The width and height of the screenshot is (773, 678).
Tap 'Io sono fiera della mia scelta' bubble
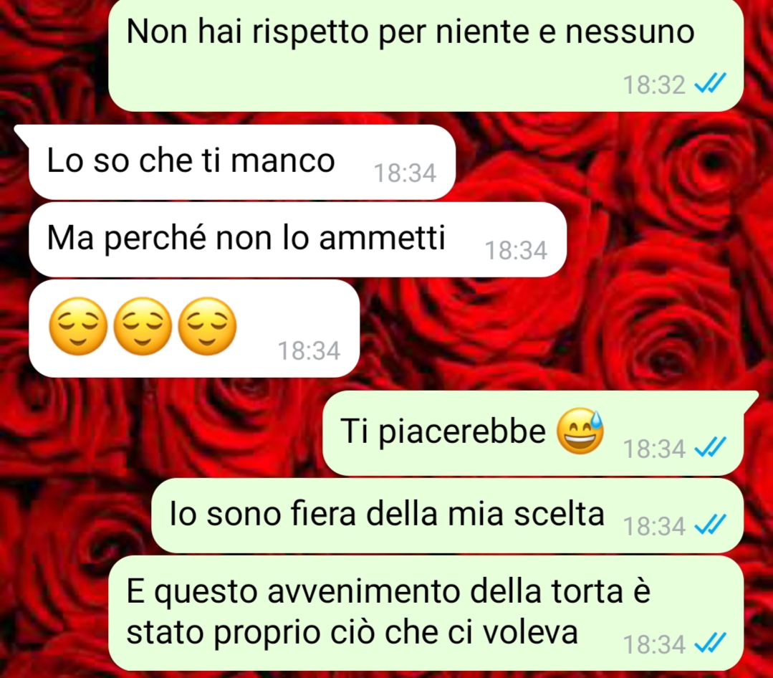click(447, 515)
